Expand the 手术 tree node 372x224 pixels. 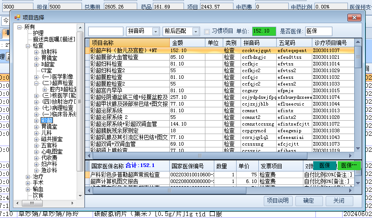tap(28, 183)
